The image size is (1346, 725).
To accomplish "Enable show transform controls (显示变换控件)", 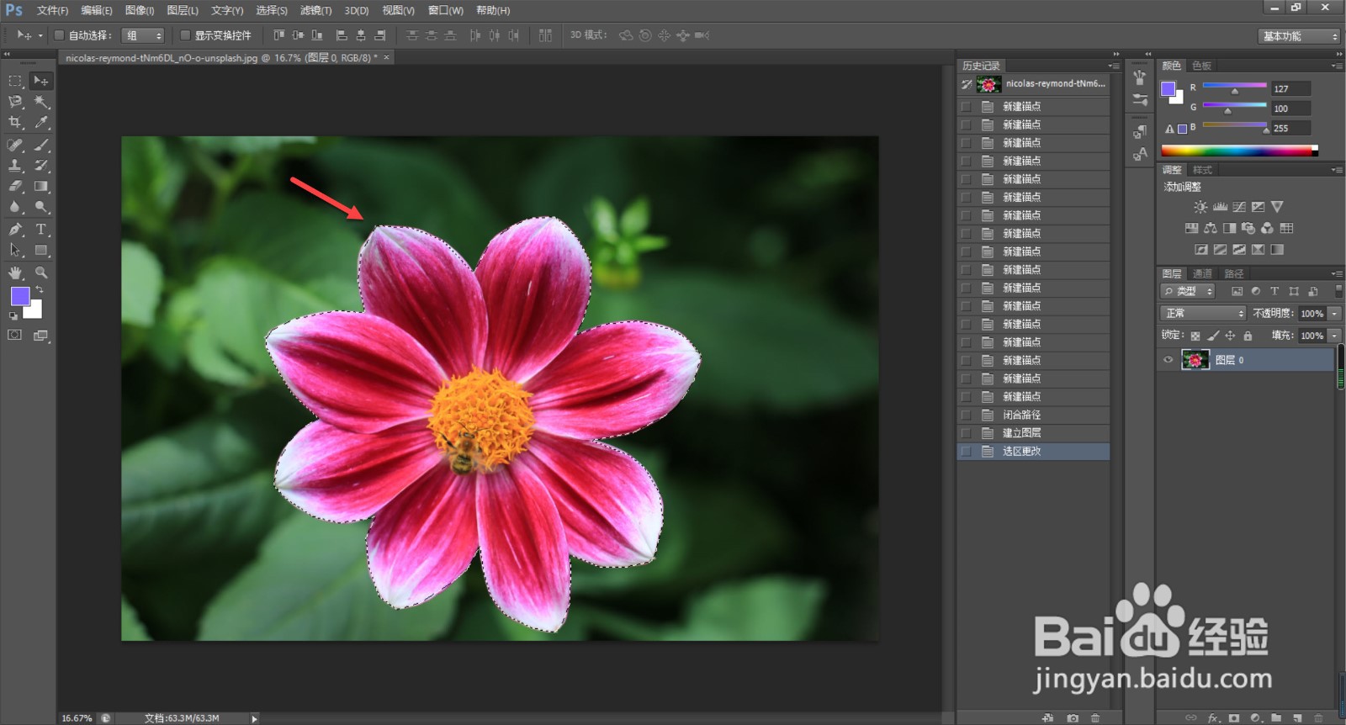I will click(185, 35).
